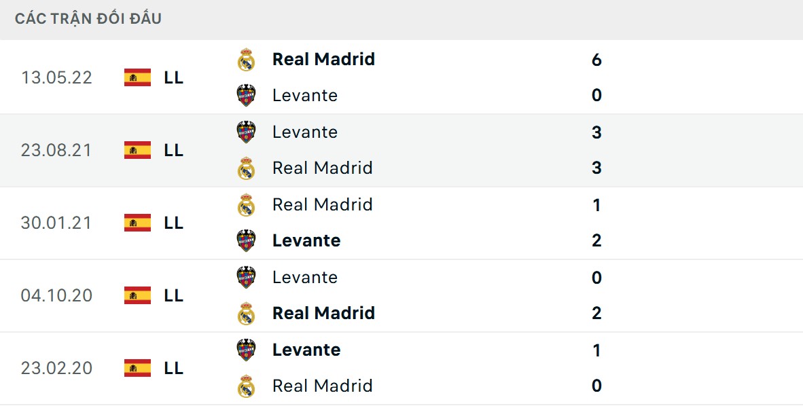Viewport: 803px width, 406px height.
Task: Click LL league label for 23.02.20 match
Action: tap(173, 368)
